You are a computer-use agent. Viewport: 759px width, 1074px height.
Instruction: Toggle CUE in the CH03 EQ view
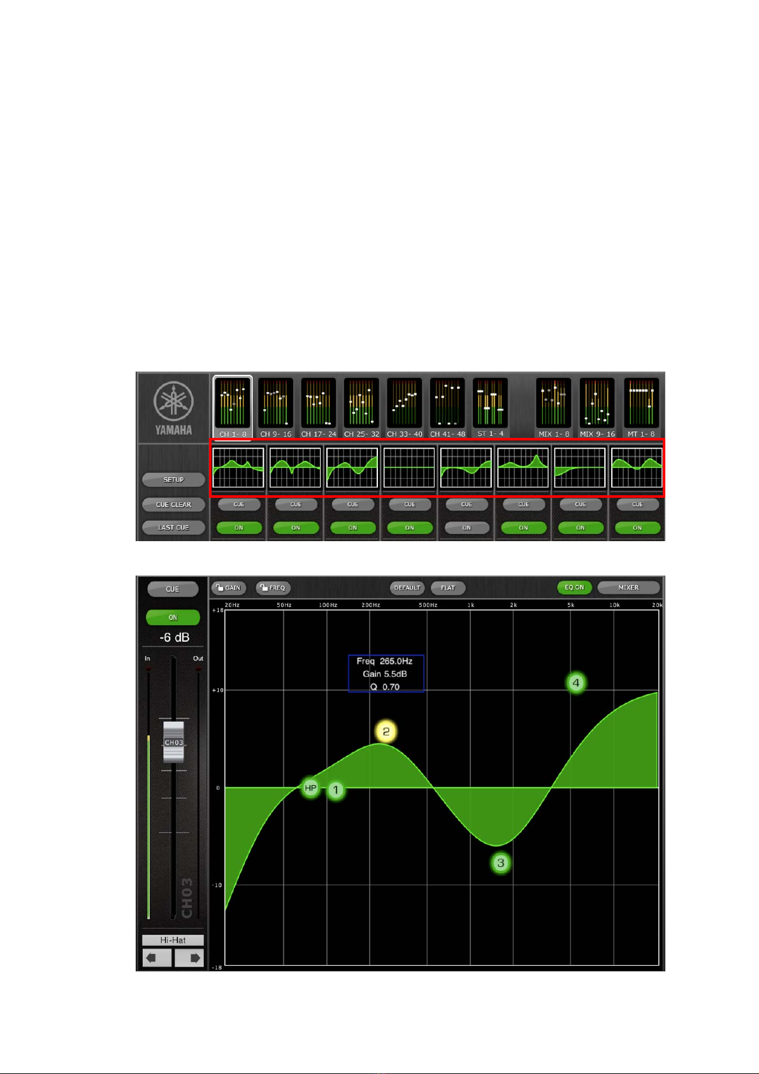pos(173,589)
